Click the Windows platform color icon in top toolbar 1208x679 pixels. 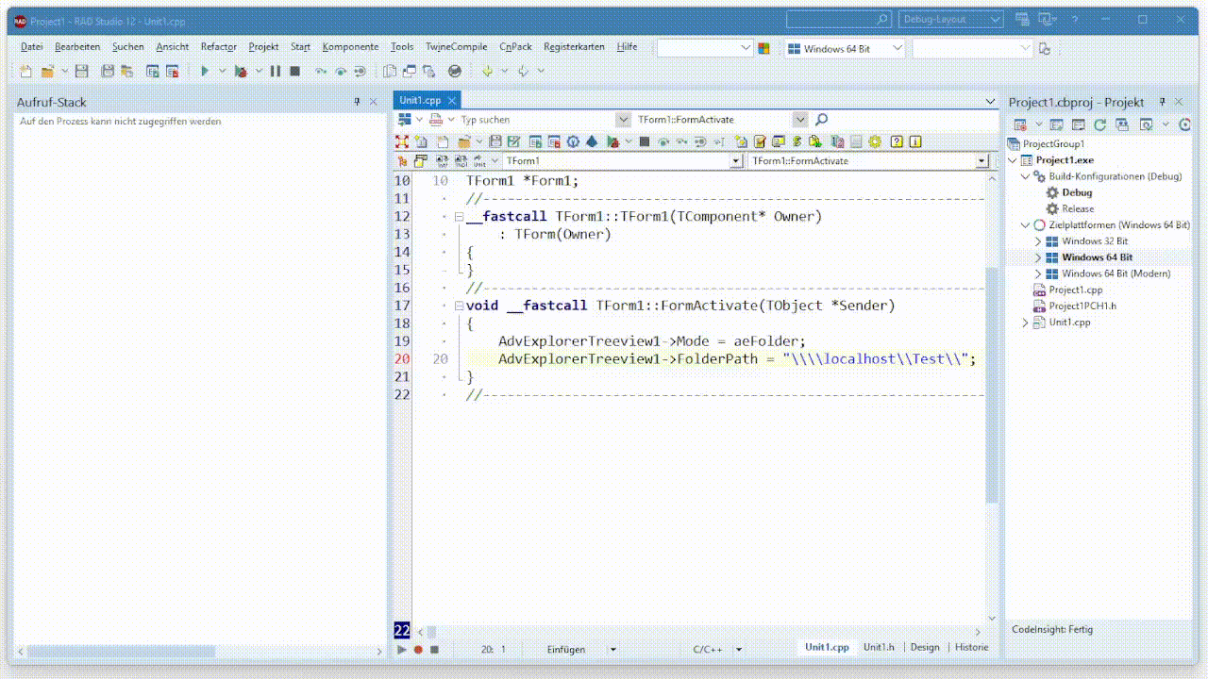(764, 48)
